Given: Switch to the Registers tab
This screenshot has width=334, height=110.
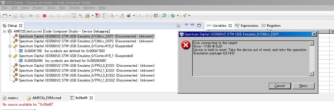Looking at the screenshot, I should [x=271, y=26].
